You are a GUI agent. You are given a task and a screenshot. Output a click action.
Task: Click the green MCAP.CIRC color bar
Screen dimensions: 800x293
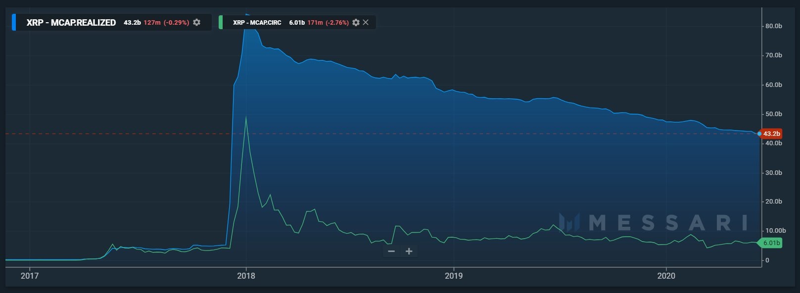(x=221, y=22)
